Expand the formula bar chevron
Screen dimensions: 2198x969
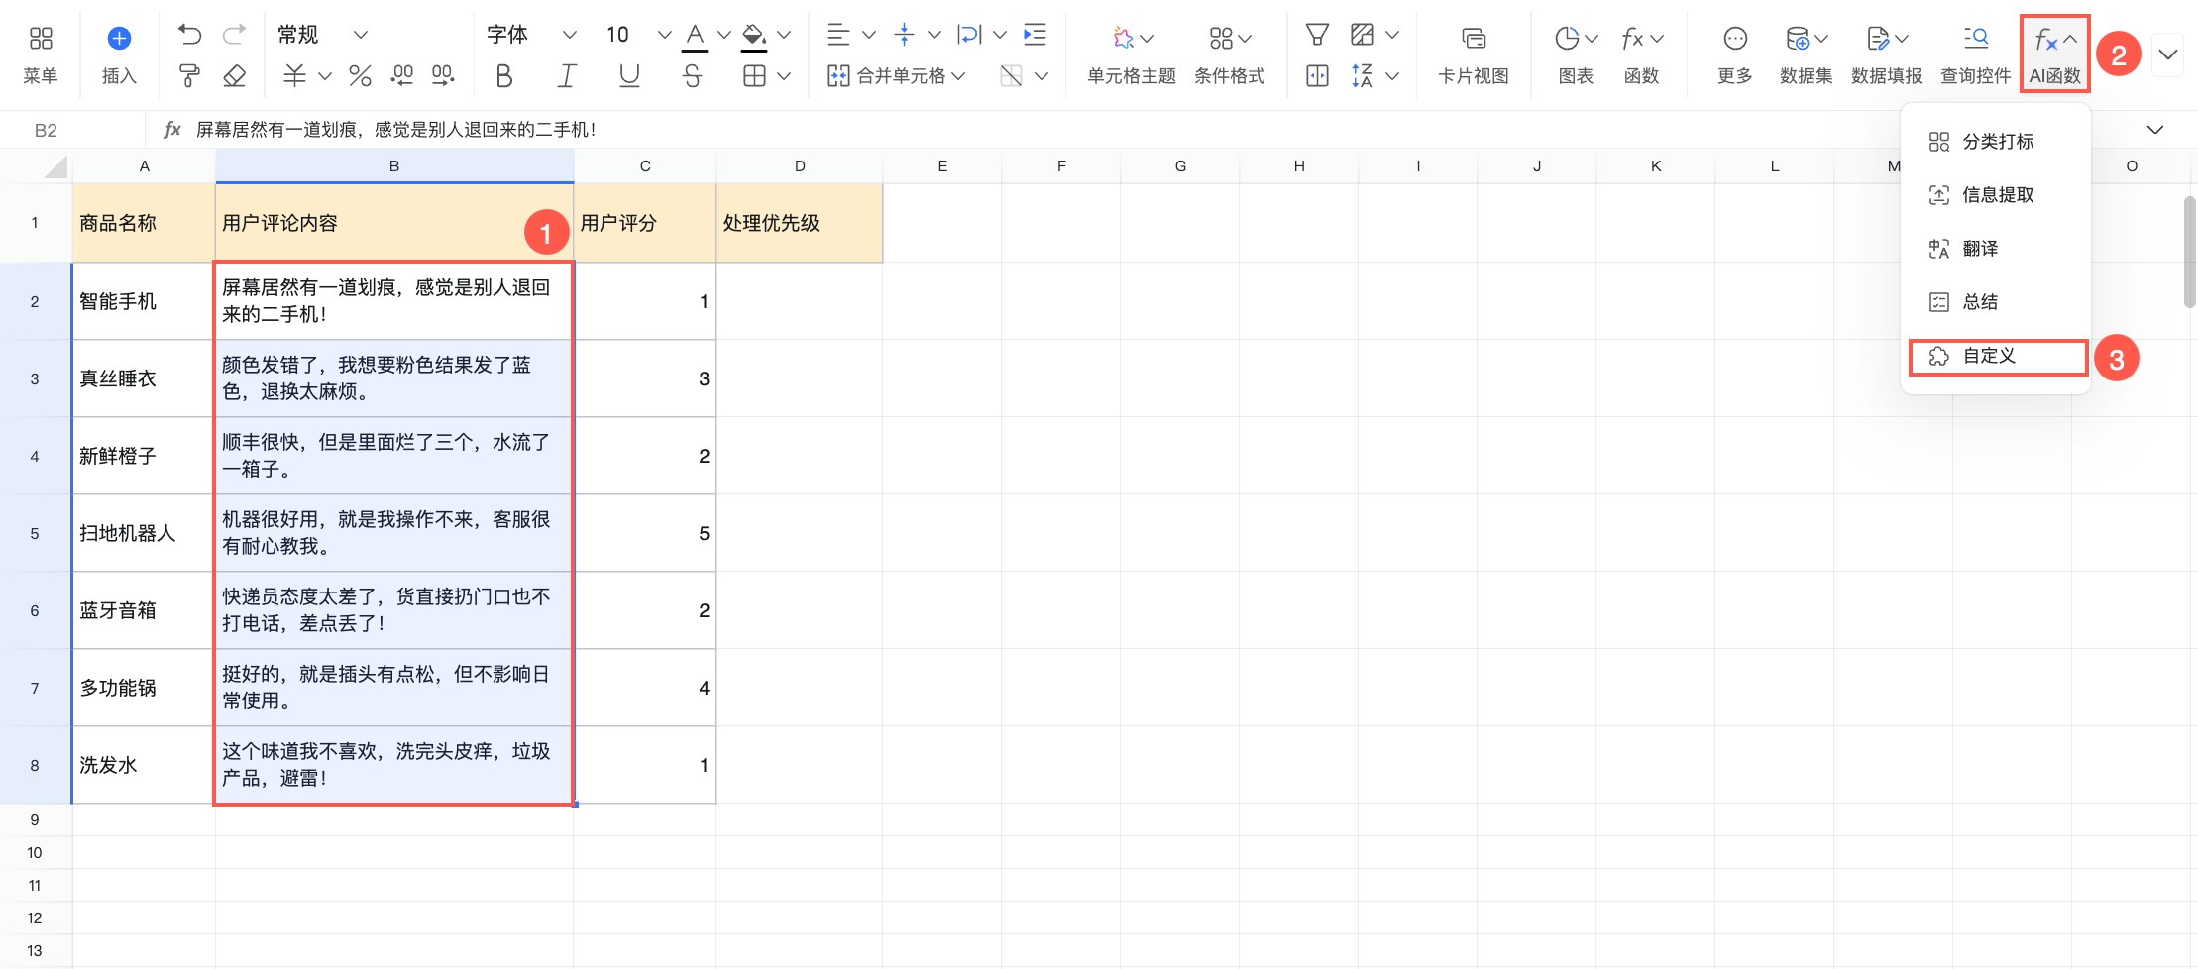click(2155, 130)
